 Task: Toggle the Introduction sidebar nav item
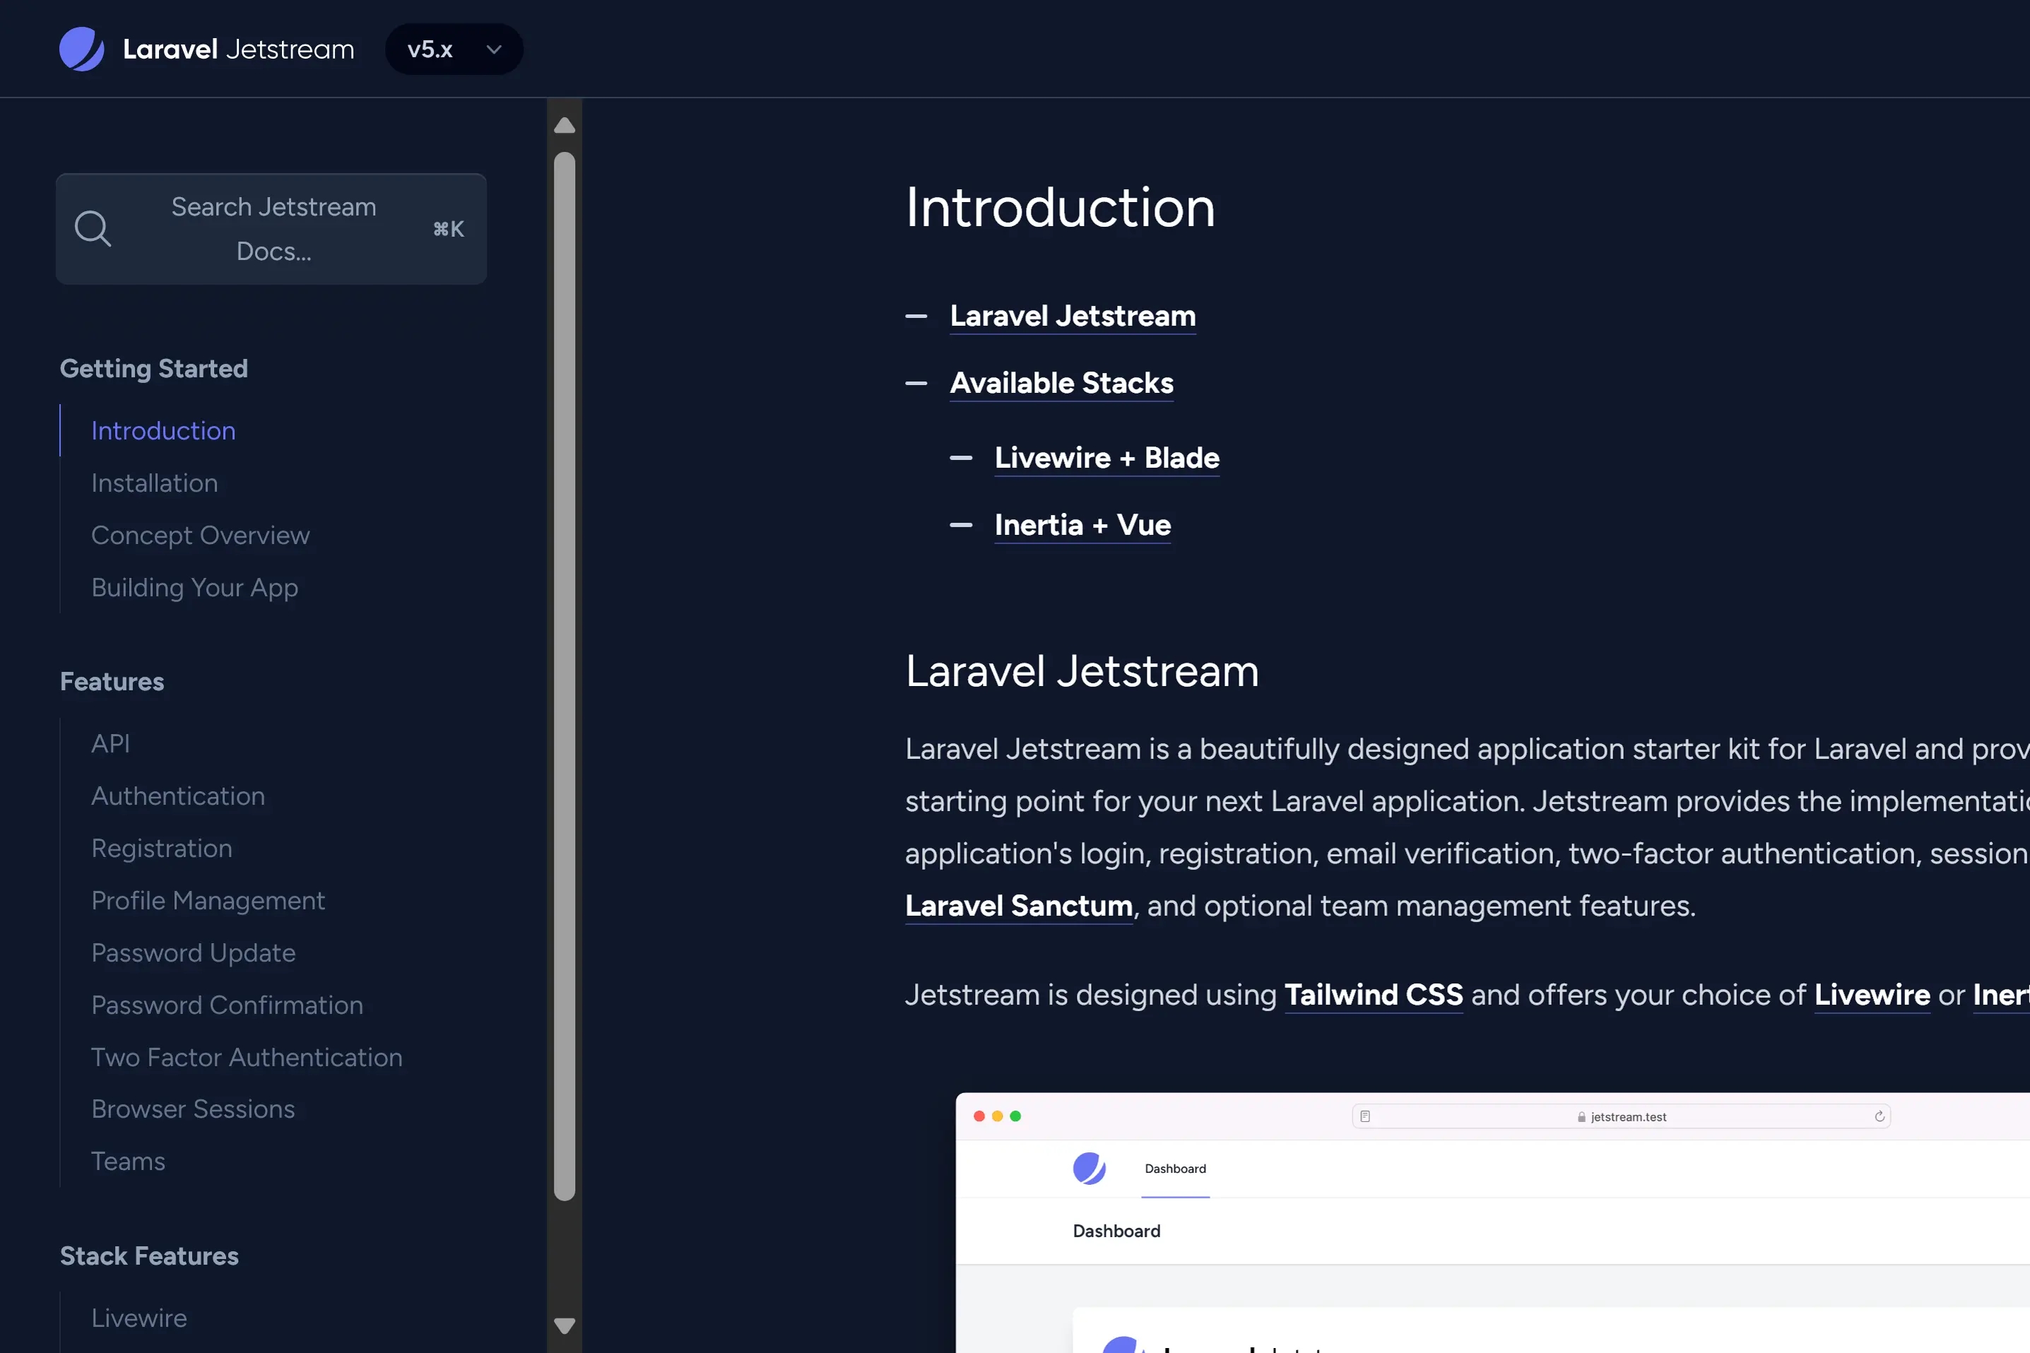[x=163, y=430]
